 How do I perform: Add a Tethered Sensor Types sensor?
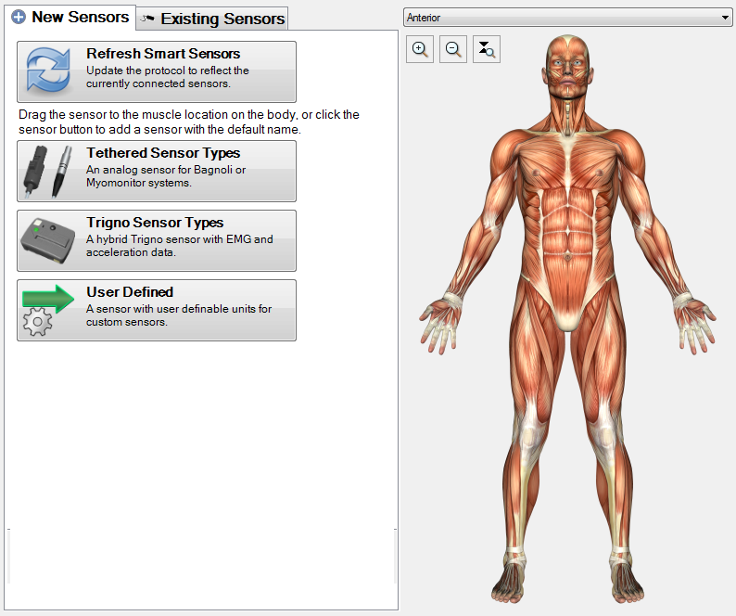point(157,171)
